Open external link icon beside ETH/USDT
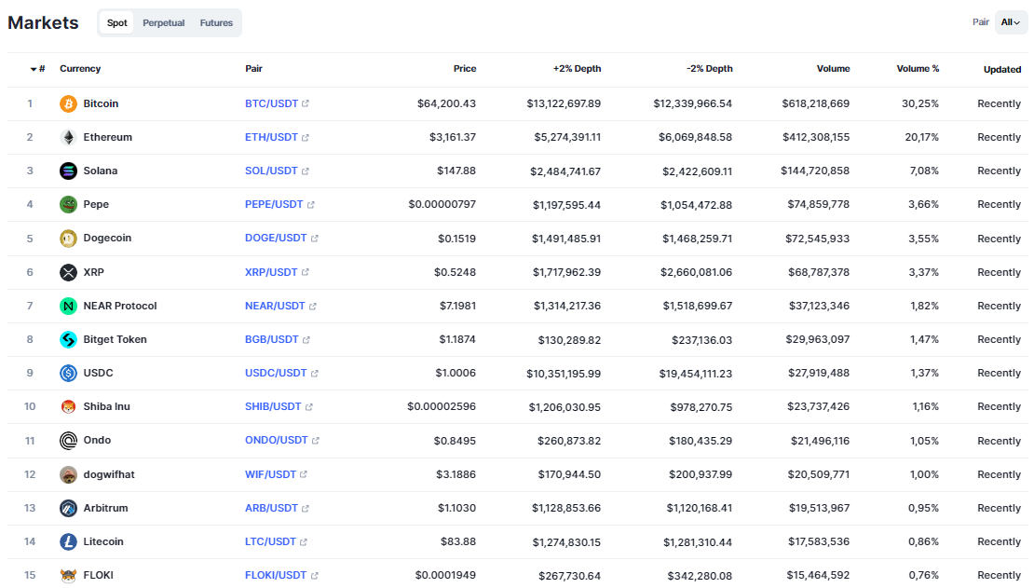Image resolution: width=1034 pixels, height=588 pixels. [306, 137]
